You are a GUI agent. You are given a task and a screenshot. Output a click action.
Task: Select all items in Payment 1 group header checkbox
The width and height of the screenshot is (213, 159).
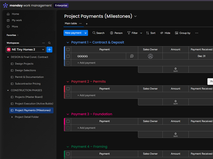pyautogui.click(x=68, y=50)
